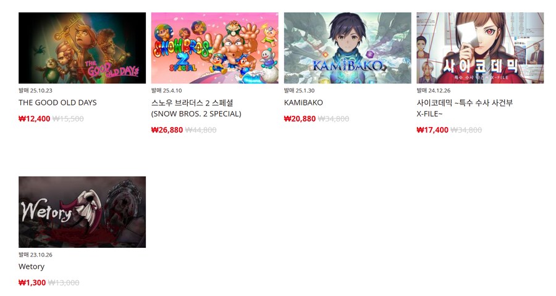Select the KAMiBAKO title text link

[303, 103]
